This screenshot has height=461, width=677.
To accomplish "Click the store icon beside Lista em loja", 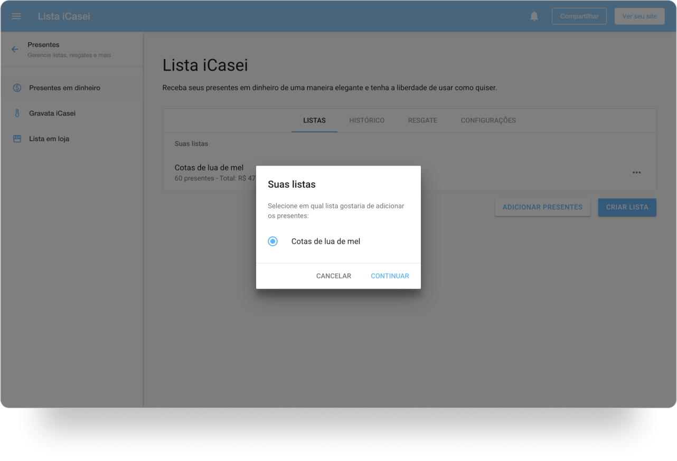I will click(17, 139).
